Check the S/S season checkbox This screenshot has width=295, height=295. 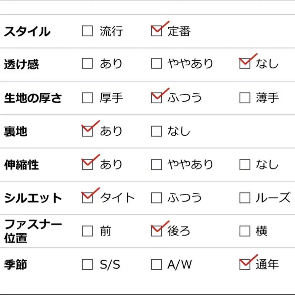[x=87, y=264]
